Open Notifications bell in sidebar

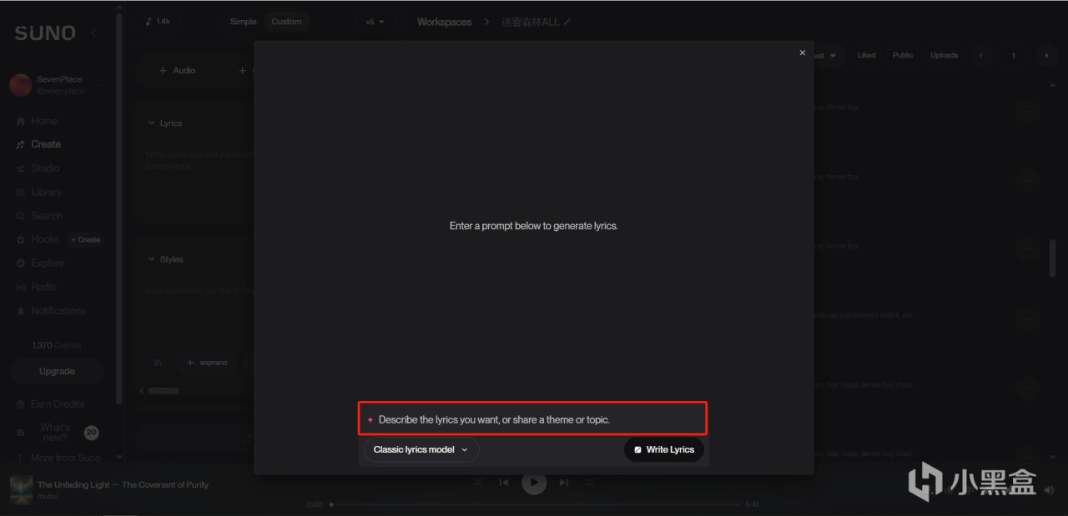pyautogui.click(x=21, y=311)
